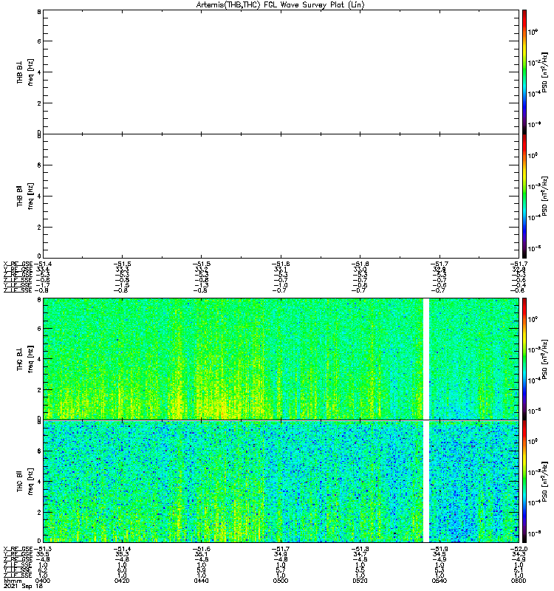Click the Y_LE_SSE value -1.7

pyautogui.click(x=41, y=285)
